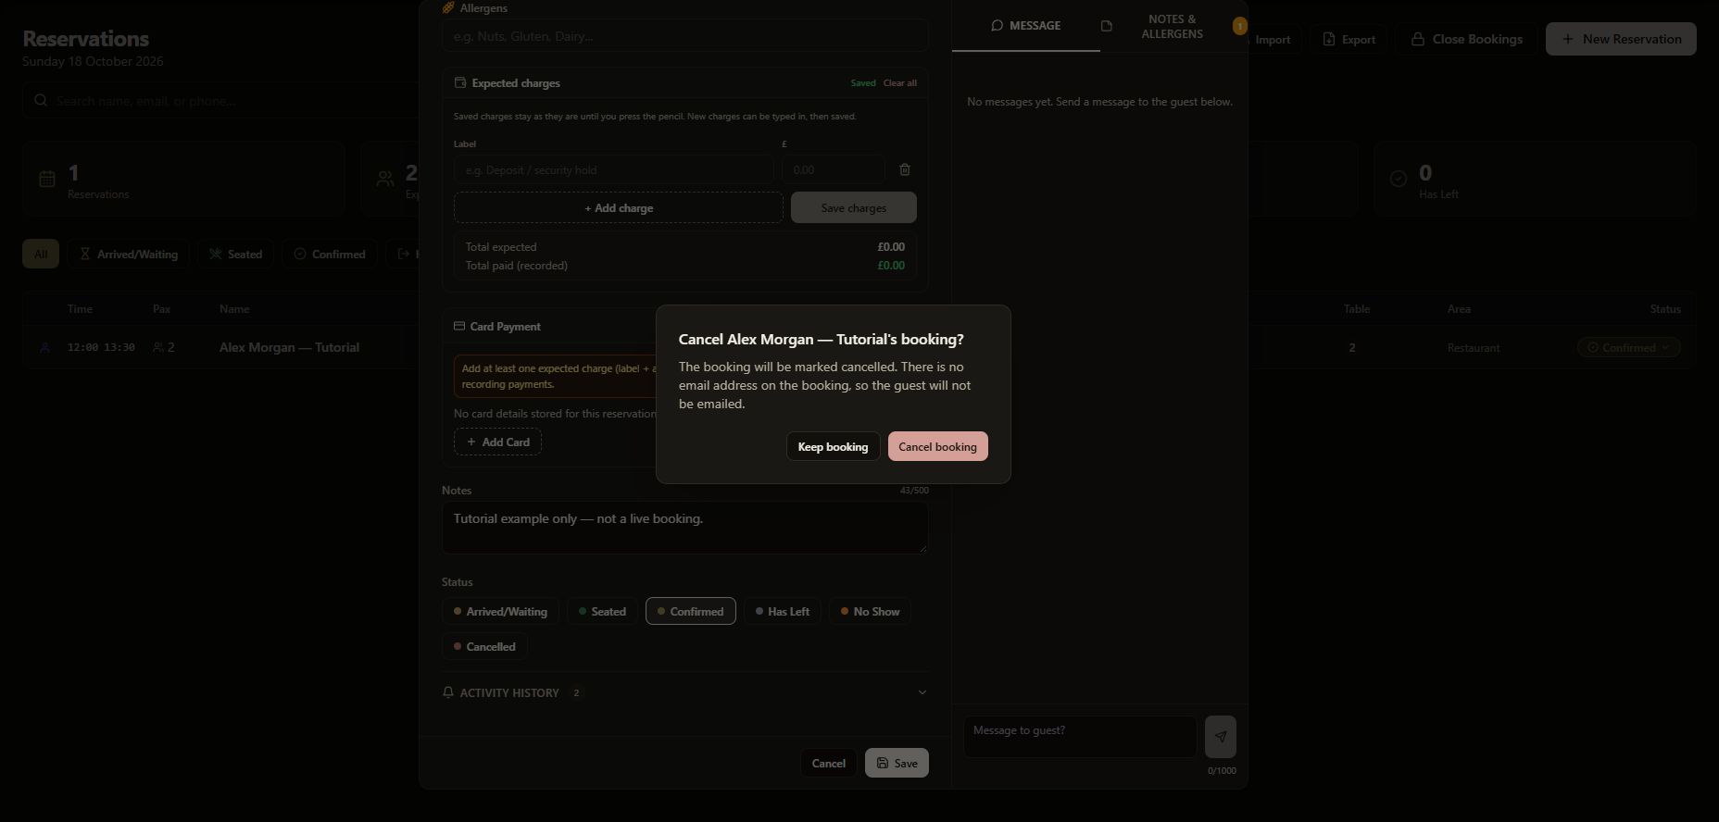Image resolution: width=1719 pixels, height=822 pixels.
Task: Focus the Message to guest box
Action: (1080, 737)
